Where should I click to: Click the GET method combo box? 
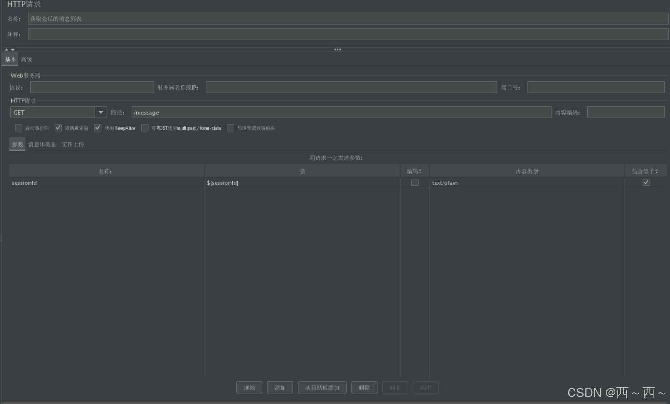(53, 112)
